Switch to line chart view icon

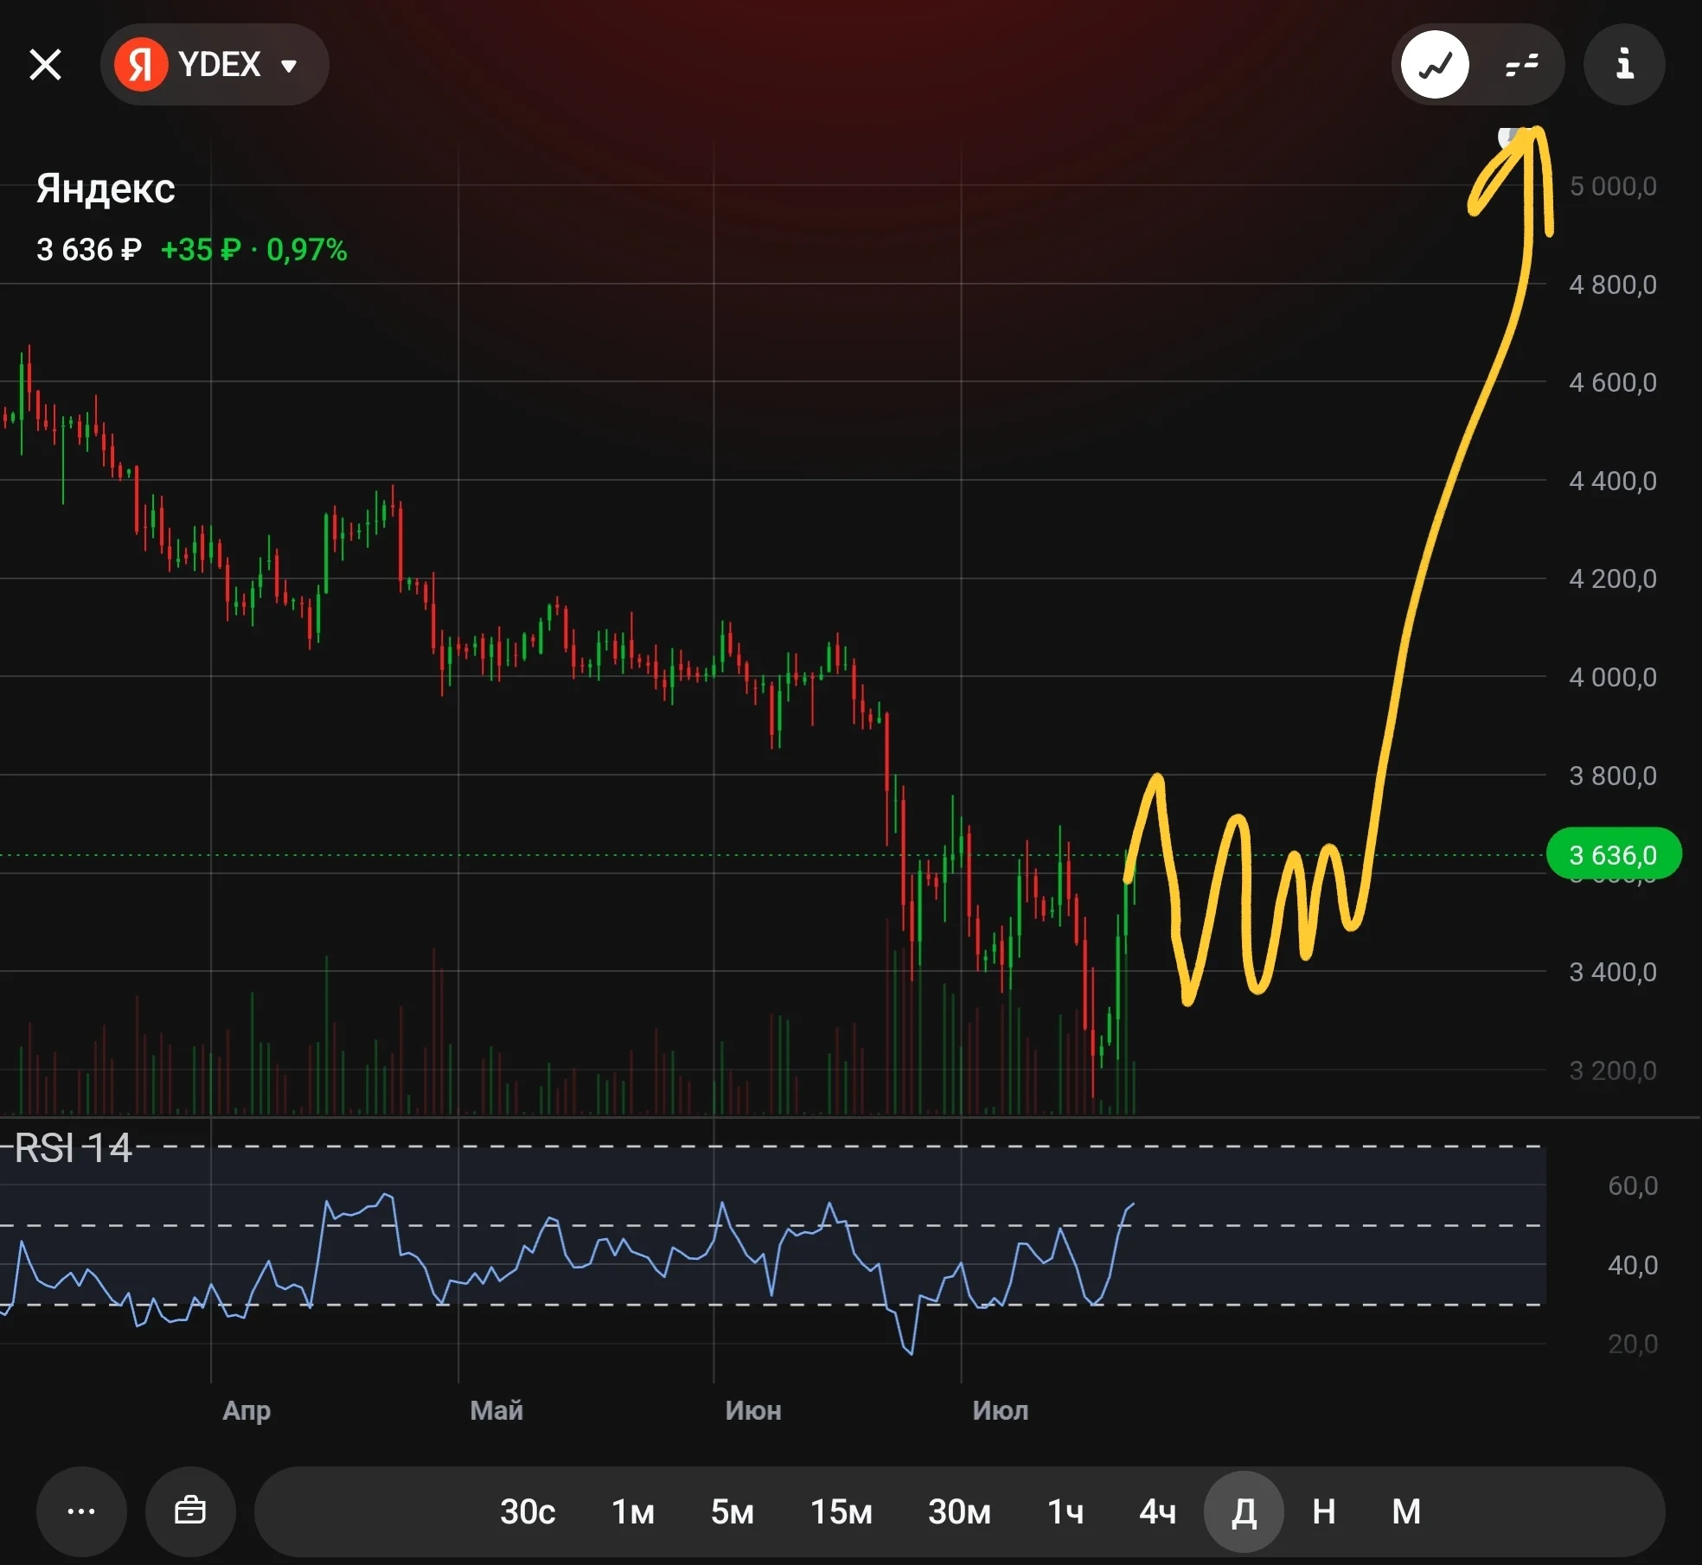[1435, 64]
